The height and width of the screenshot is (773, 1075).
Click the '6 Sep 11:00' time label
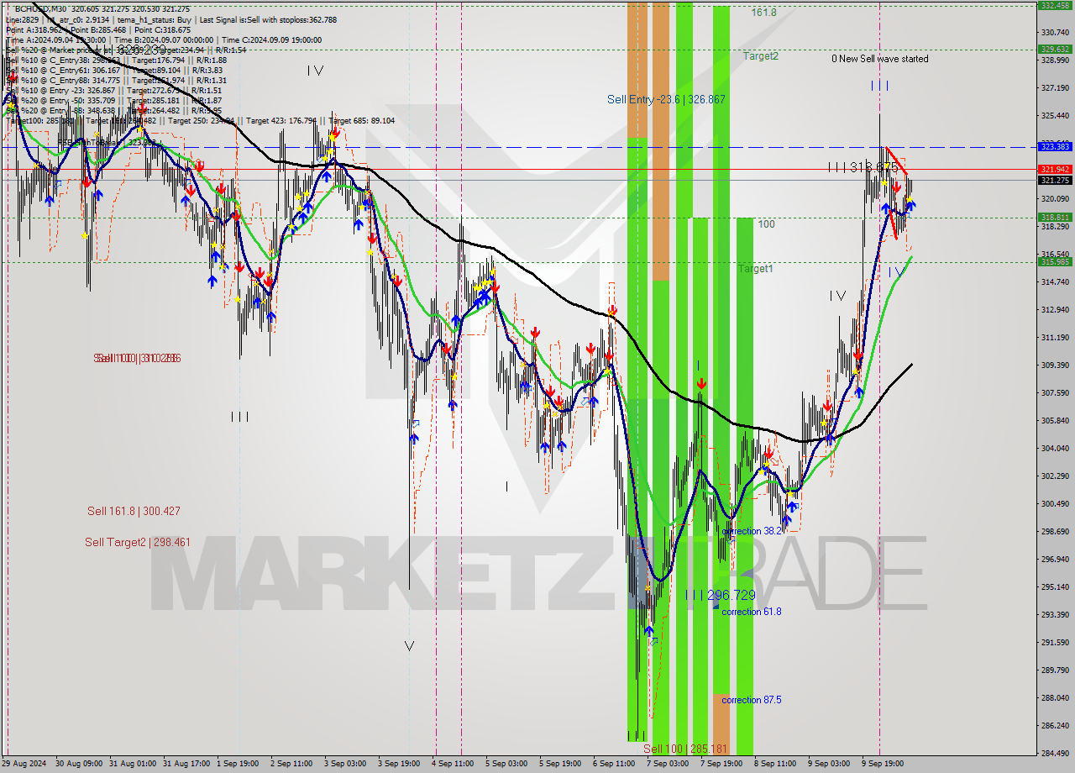coord(613,764)
